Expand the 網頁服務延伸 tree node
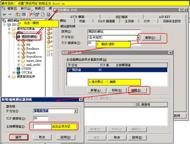The height and width of the screenshot is (144, 190). [x=9, y=77]
